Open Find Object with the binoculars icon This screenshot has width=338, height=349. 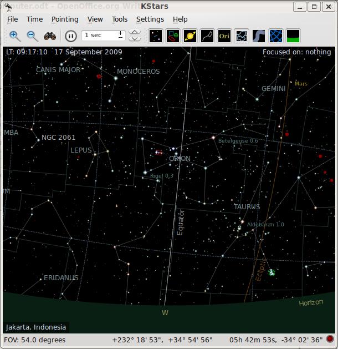coord(50,36)
